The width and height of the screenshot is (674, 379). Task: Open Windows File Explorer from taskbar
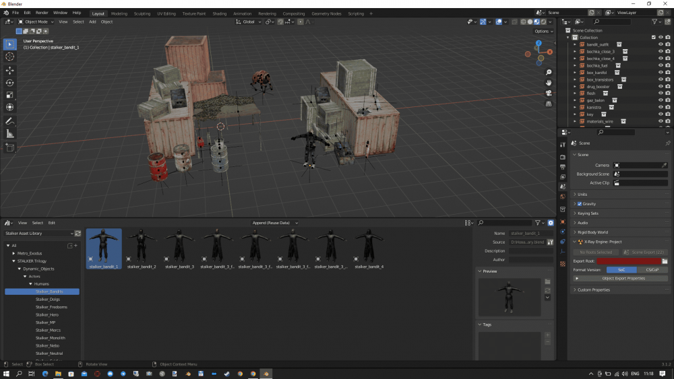click(58, 374)
